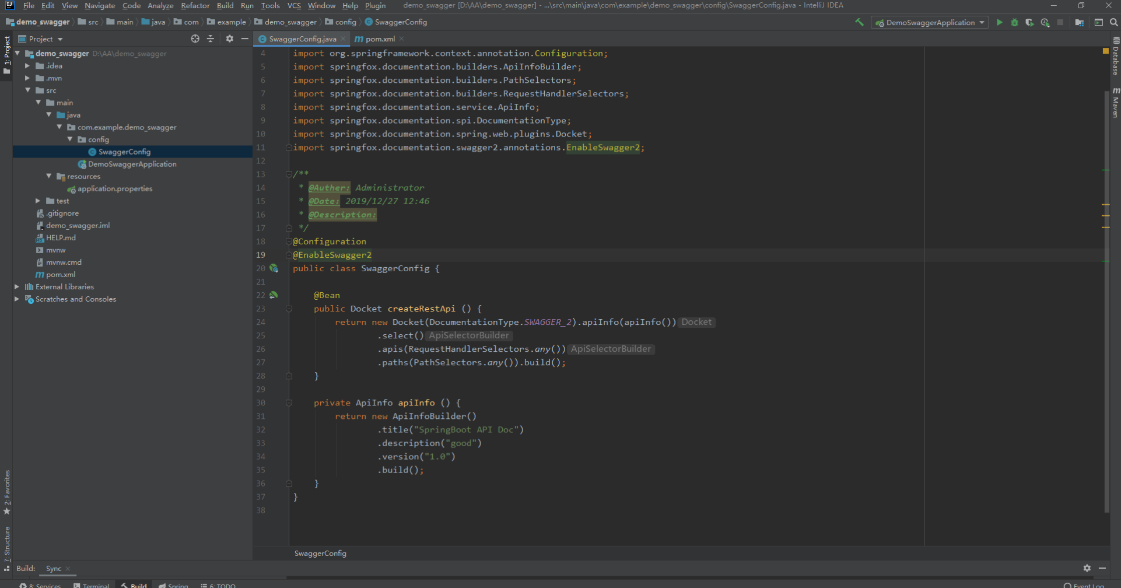Open the Favorites side tool window
The width and height of the screenshot is (1121, 588).
(x=7, y=492)
